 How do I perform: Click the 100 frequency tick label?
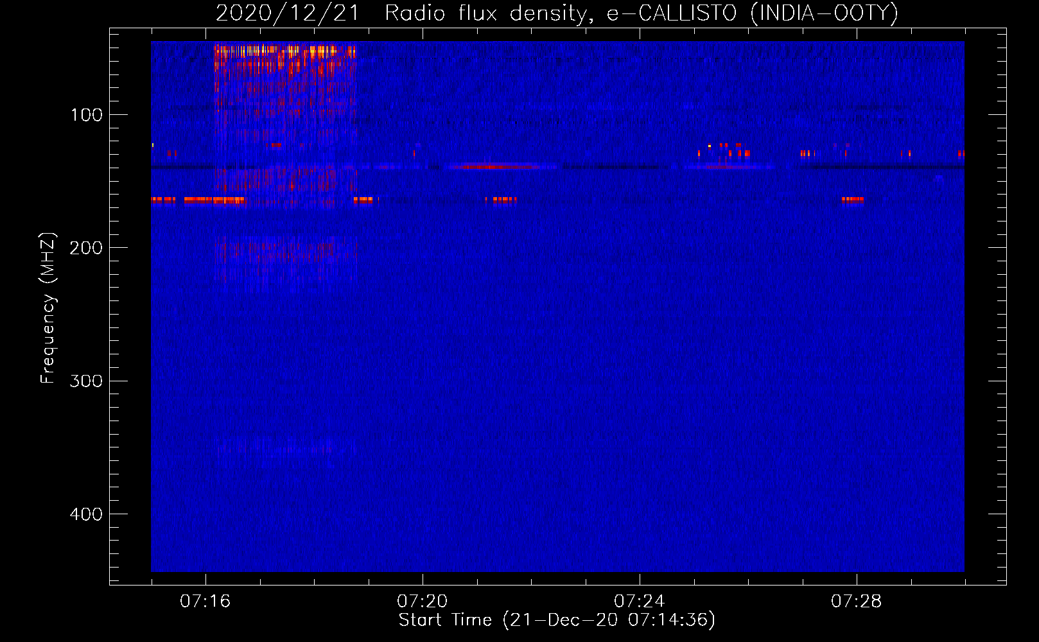pos(86,115)
